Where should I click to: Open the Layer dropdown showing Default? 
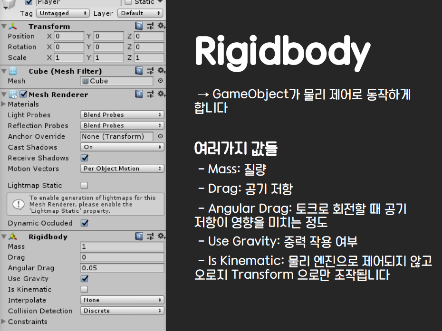tap(140, 13)
